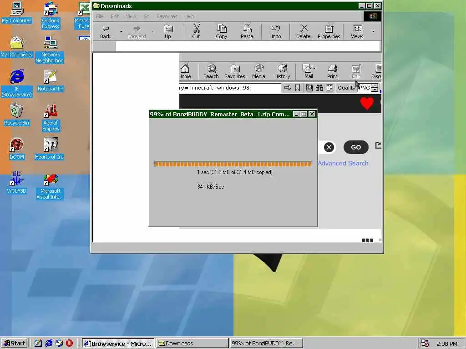Click the Favorites folder icon in the browser toolbar
466x349 pixels.
[x=235, y=69]
